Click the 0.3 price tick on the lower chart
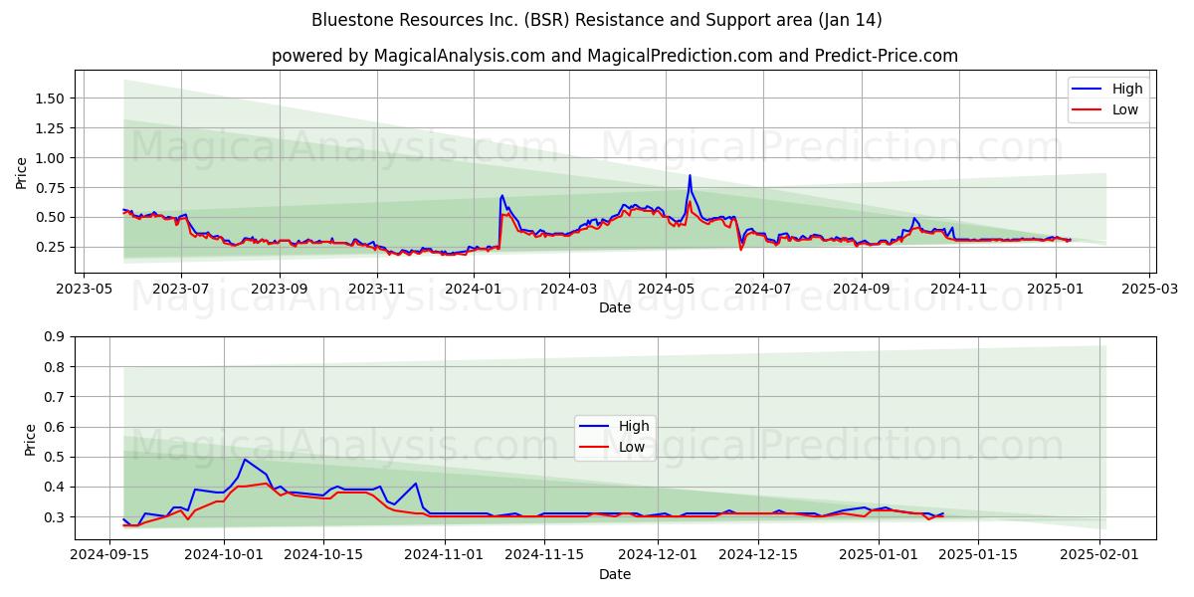 56,517
